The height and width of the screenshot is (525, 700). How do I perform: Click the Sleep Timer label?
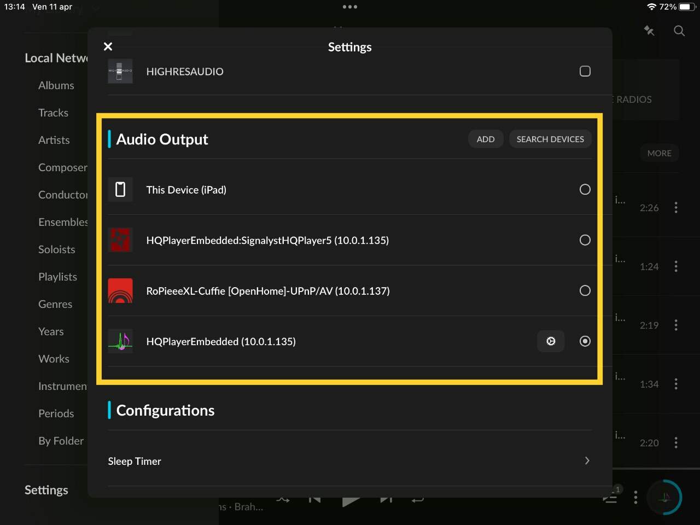coord(135,461)
